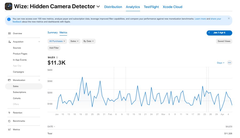Image resolution: width=240 pixels, height=138 pixels.
Task: Dismiss the new metrics info banner
Action: [x=229, y=18]
